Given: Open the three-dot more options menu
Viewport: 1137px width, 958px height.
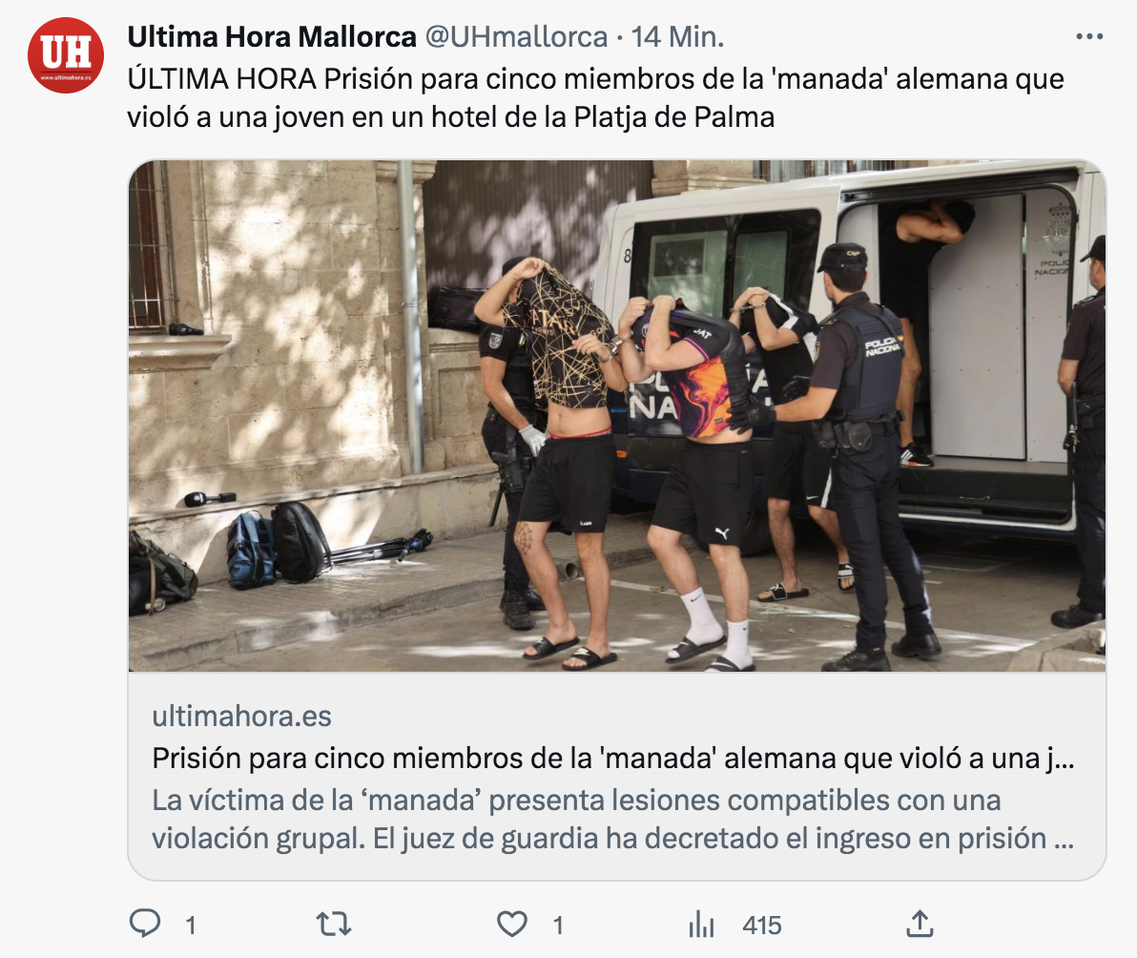Looking at the screenshot, I should (1089, 36).
